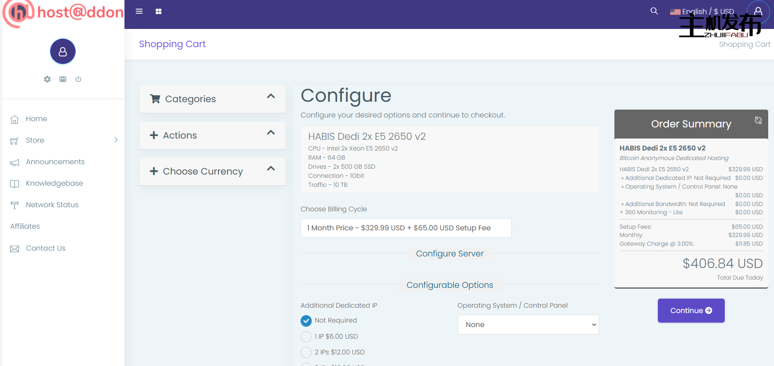Select 1 IP $6.00 USD option
This screenshot has height=366, width=774.
coord(306,337)
